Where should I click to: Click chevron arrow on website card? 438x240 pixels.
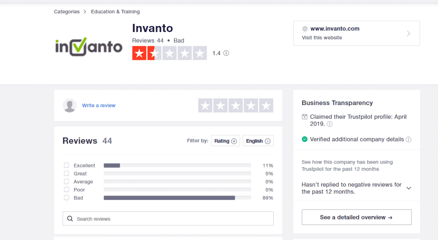[408, 33]
